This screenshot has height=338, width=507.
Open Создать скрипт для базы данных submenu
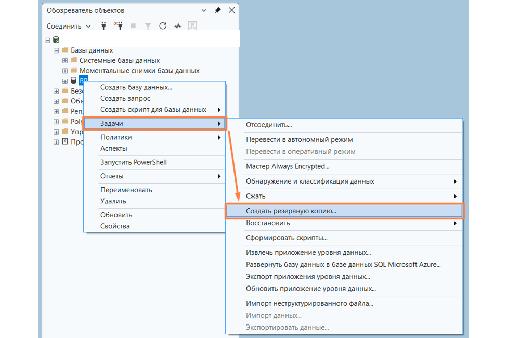[154, 110]
